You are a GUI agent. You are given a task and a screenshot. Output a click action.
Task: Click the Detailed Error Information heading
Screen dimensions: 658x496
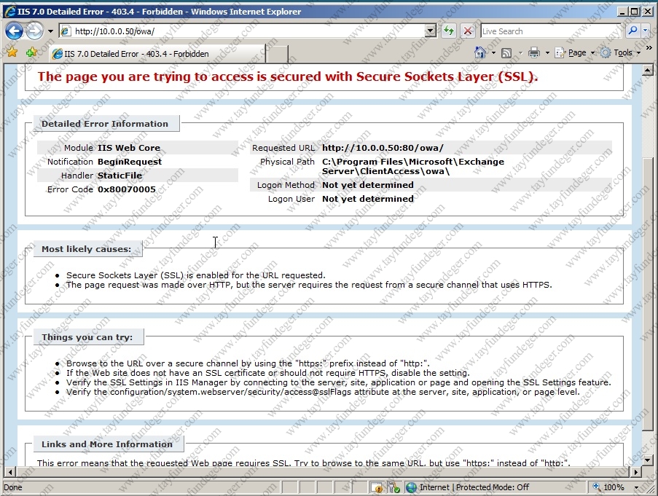[x=105, y=124]
